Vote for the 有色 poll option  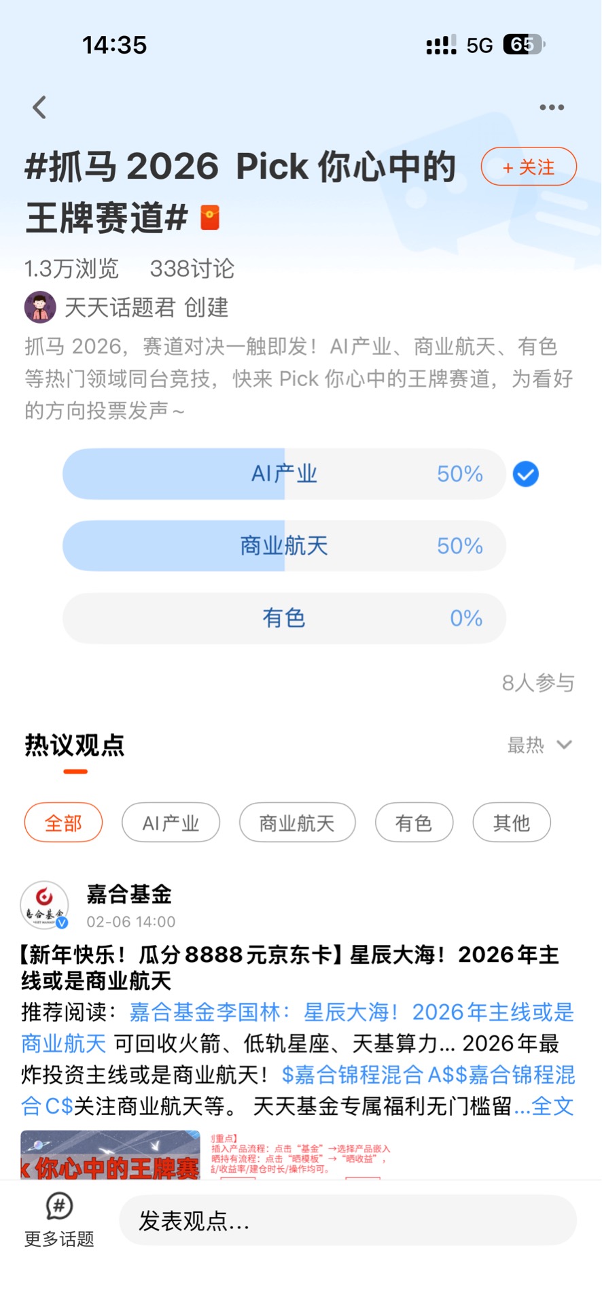tap(284, 618)
